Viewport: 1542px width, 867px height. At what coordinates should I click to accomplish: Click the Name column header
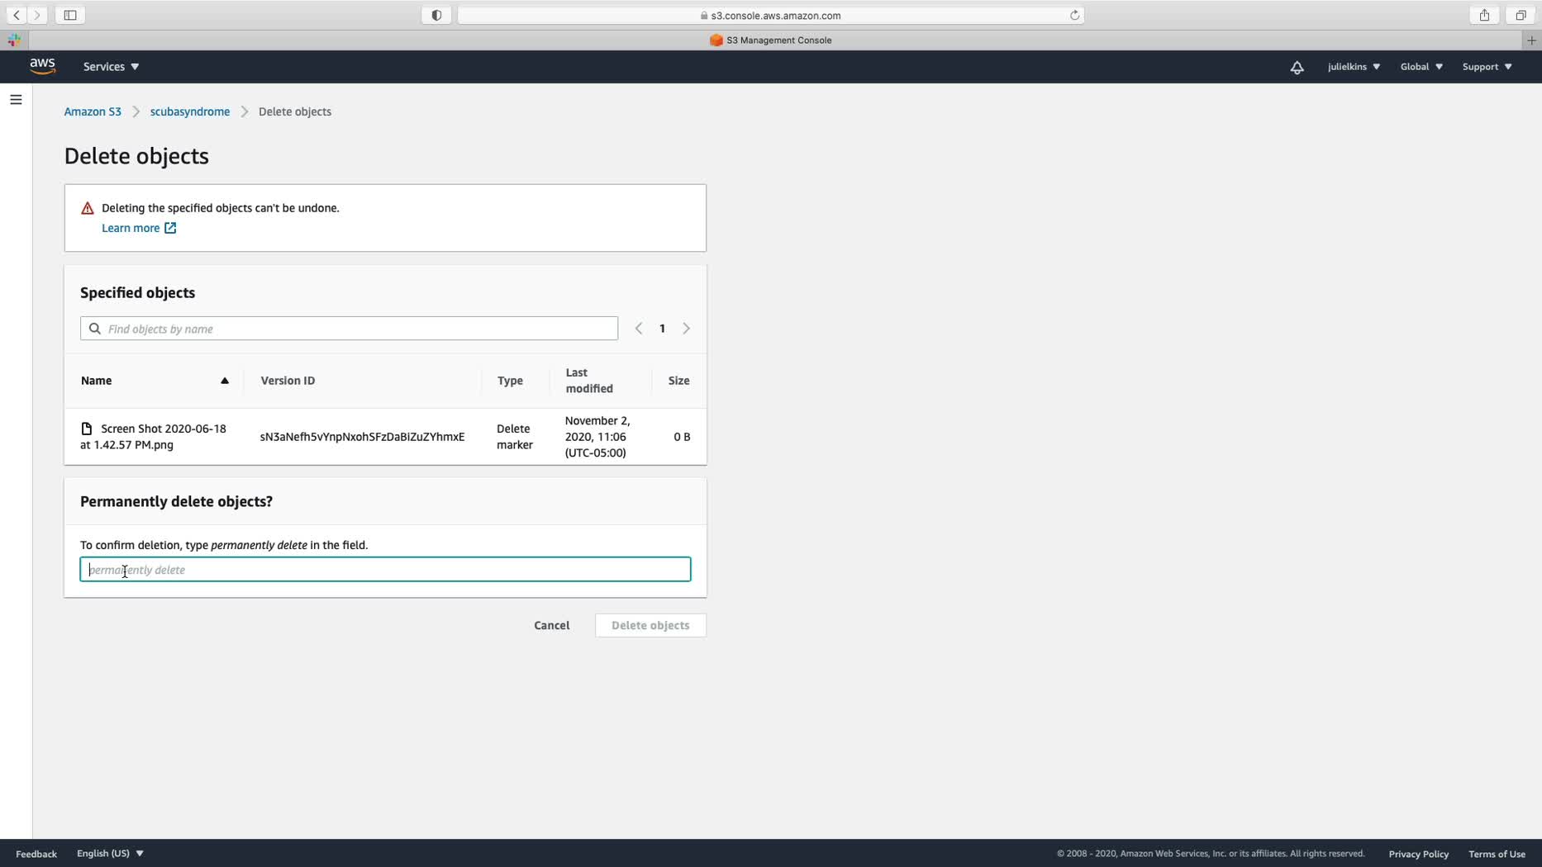coord(97,381)
